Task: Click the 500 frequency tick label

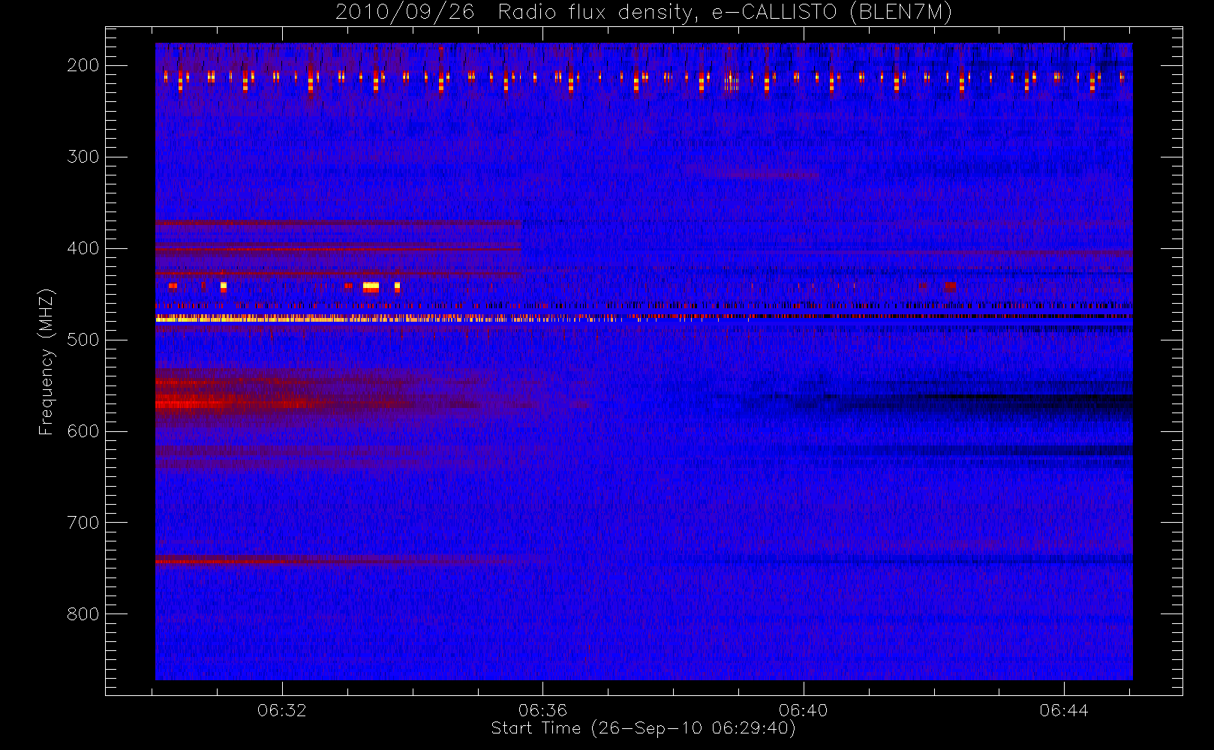Action: coord(83,340)
